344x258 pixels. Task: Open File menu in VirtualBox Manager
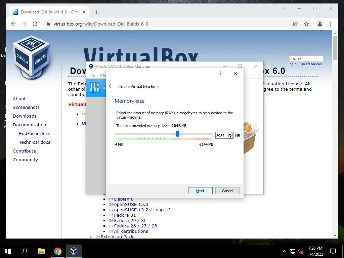tap(92, 75)
